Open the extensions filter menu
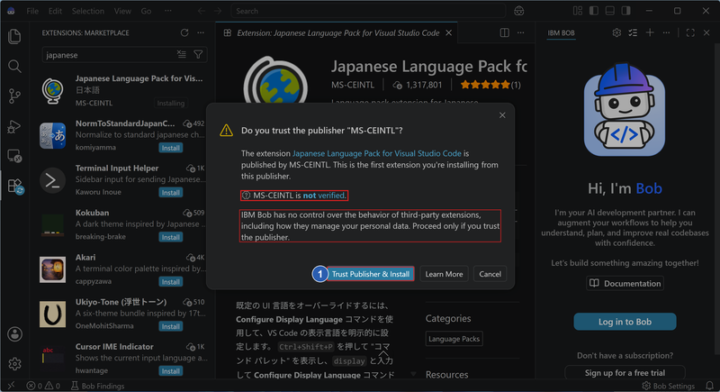Screen dimensions: 720x392 198,55
